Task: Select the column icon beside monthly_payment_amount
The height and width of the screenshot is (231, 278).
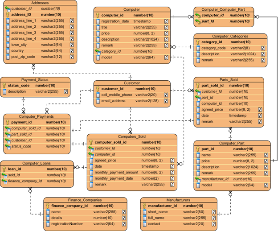Action: tap(91, 173)
